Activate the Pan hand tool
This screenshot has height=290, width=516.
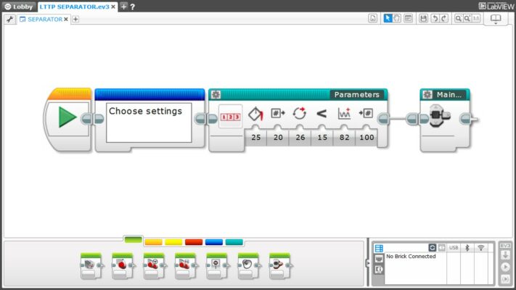[x=398, y=18]
